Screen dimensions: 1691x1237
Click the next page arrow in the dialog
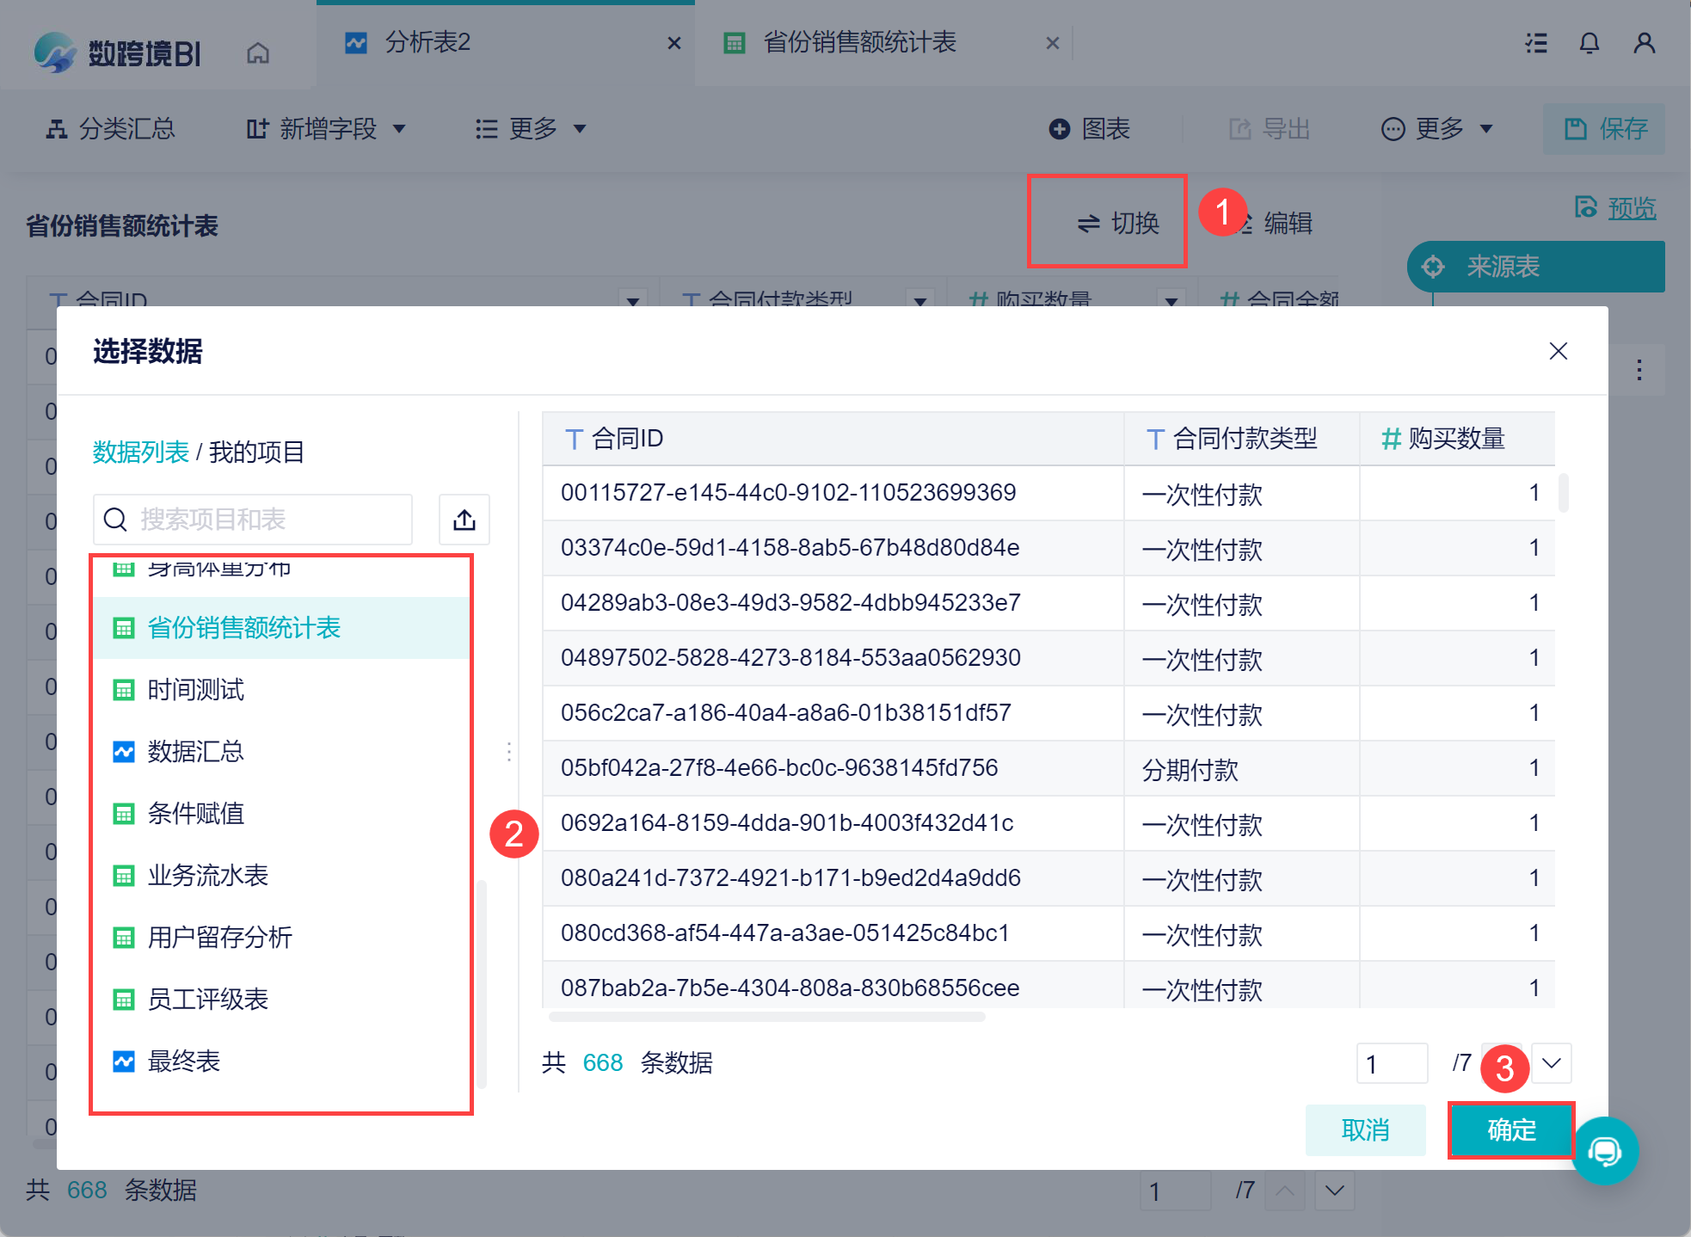[1552, 1063]
